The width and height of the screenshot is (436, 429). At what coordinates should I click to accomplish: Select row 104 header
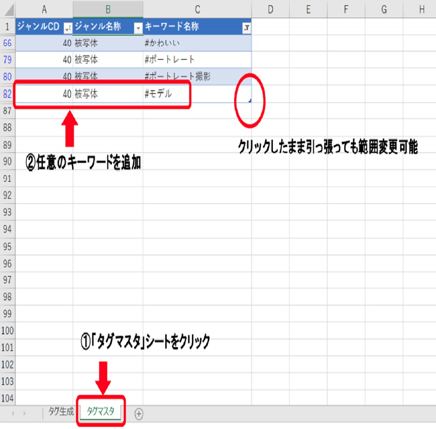(8, 398)
